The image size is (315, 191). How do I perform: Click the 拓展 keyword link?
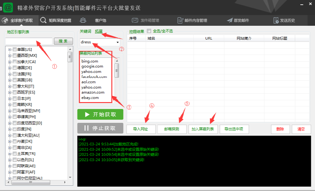click(x=99, y=31)
